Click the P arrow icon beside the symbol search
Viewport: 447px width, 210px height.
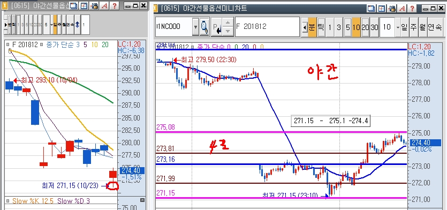(217, 27)
